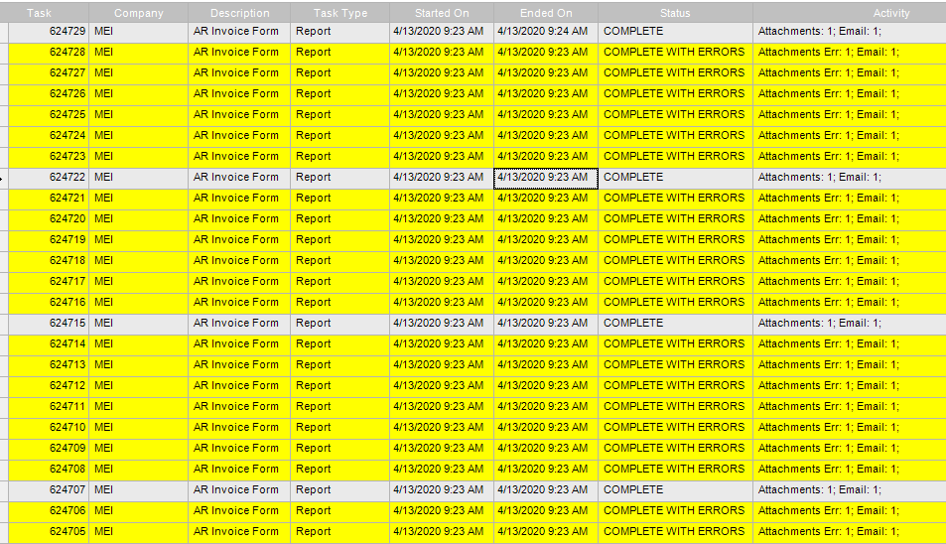Select Activity cell of task 624729

click(x=850, y=32)
